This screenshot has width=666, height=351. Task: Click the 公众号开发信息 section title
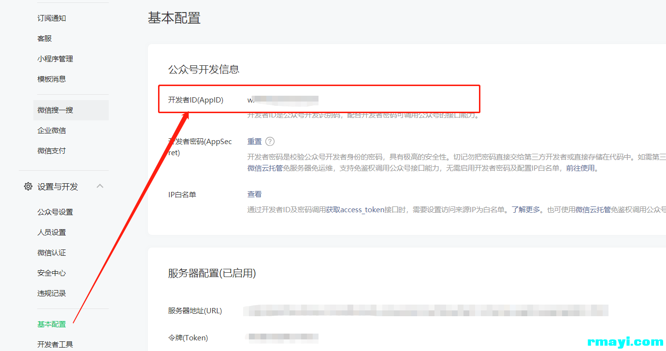[204, 70]
